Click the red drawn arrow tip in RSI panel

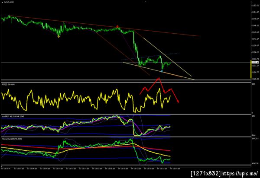(178, 102)
